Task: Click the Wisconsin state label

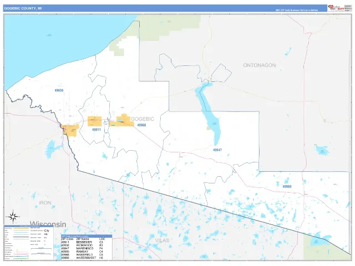Action: 48,224
